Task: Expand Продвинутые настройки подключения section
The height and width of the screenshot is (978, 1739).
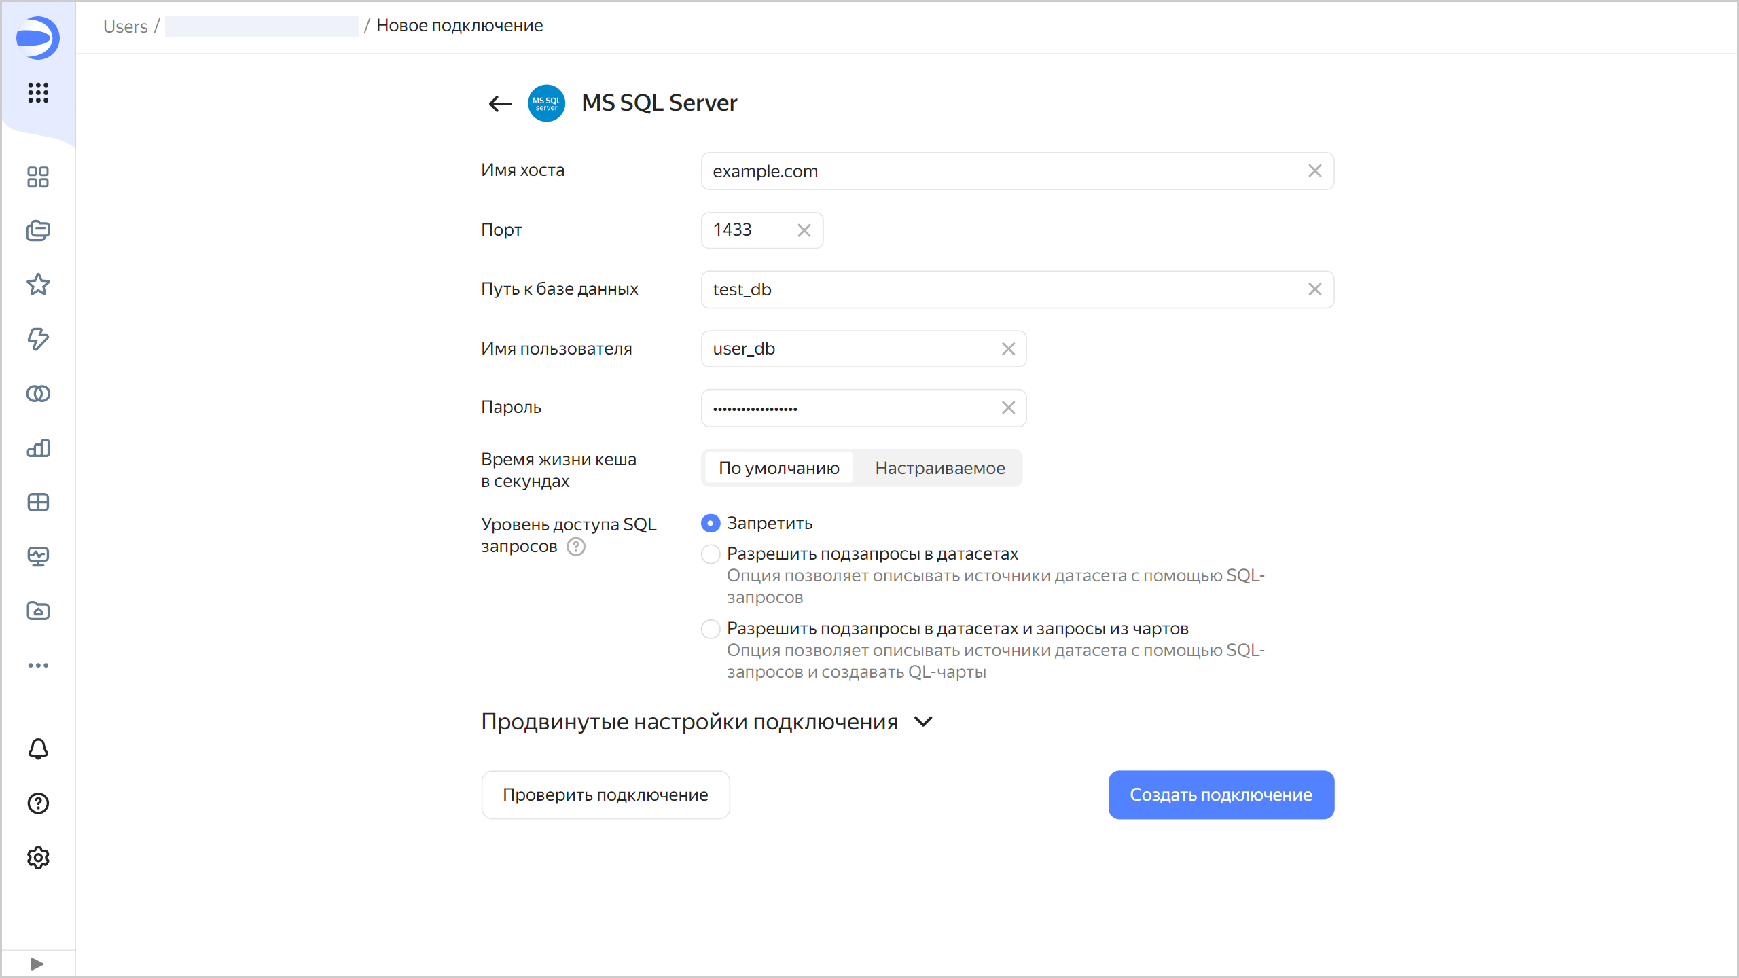Action: tap(924, 721)
